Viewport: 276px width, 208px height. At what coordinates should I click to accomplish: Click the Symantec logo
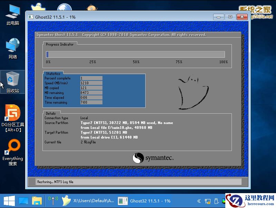[153, 158]
